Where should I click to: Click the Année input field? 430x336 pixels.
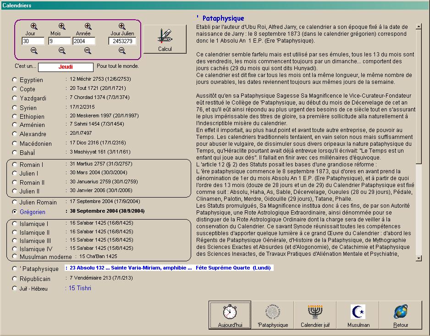tap(84, 41)
